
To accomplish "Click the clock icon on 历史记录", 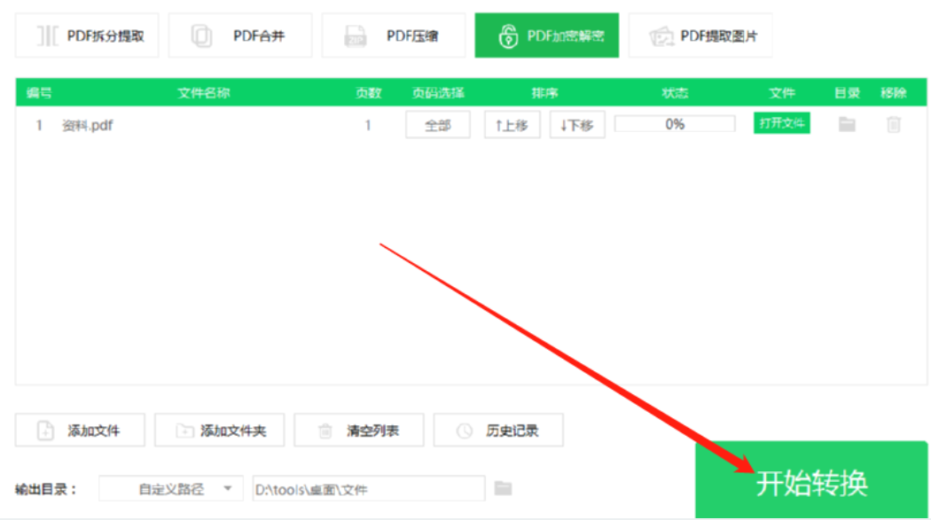I will point(465,431).
